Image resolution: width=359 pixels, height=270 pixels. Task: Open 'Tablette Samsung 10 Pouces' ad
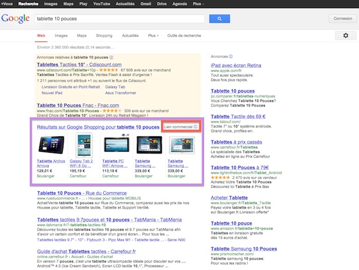click(244, 249)
